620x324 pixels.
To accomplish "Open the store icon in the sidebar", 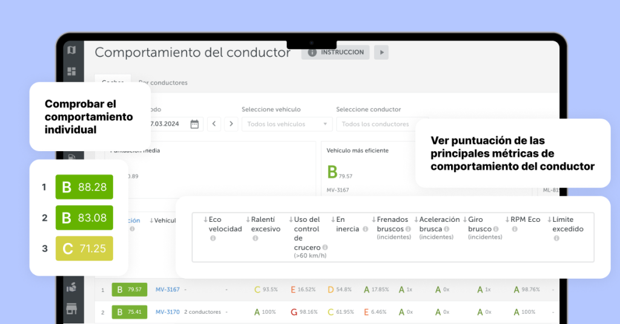I will point(71,309).
